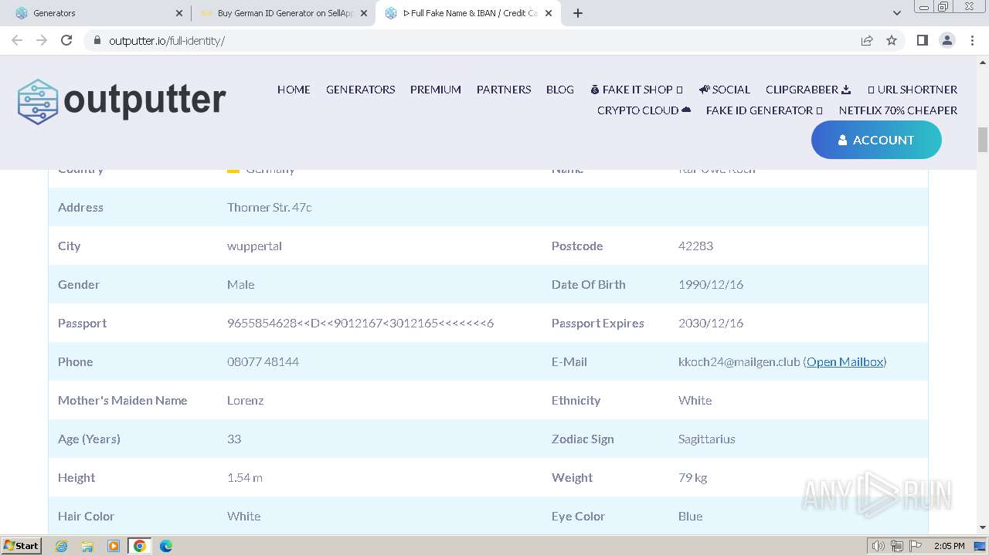
Task: Close the German ID Generator tab
Action: [364, 13]
